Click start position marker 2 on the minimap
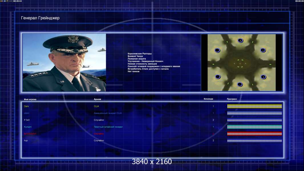 tap(240, 40)
